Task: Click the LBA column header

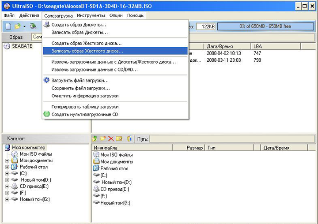Action: (276, 46)
